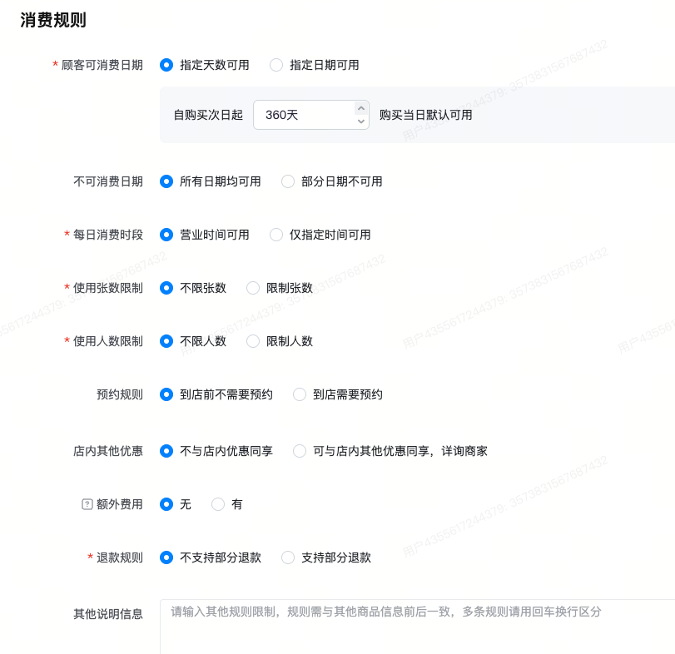Viewport: 675px width, 654px height.
Task: Select 到店需要预约 reservation option
Action: click(300, 394)
